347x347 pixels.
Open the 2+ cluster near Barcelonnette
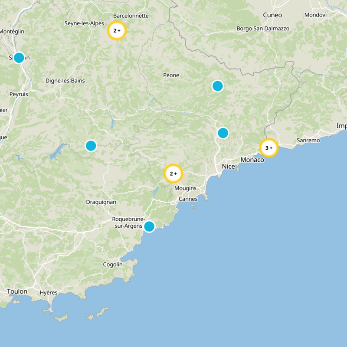pos(117,30)
